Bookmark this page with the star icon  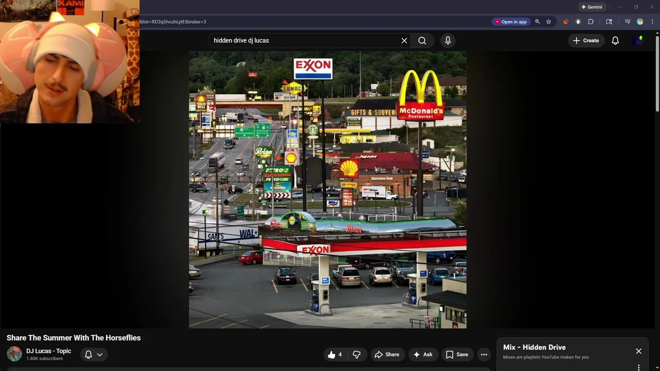click(549, 22)
